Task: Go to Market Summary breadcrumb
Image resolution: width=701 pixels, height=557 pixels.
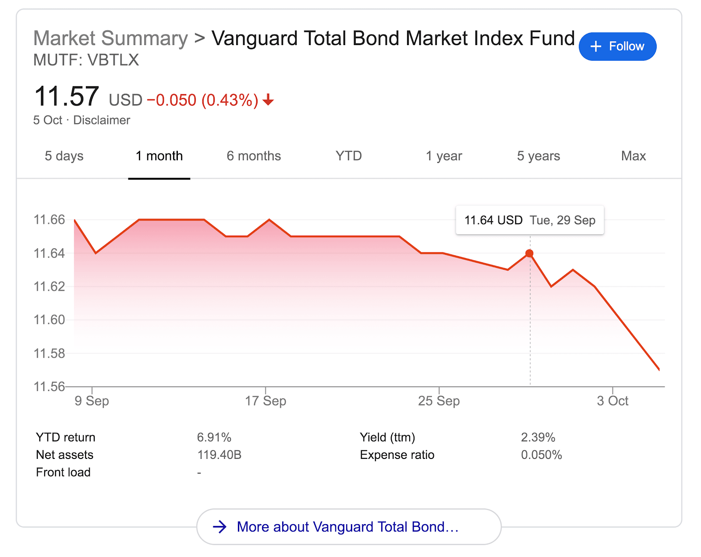Action: tap(110, 38)
